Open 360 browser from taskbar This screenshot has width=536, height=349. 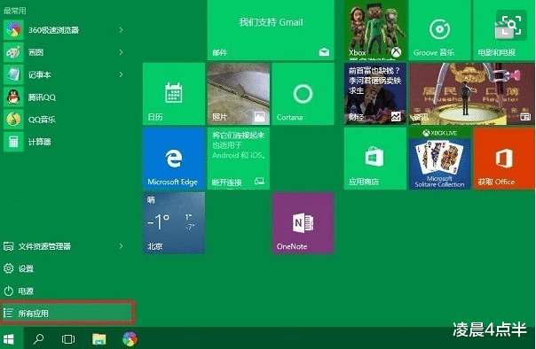pos(130,338)
